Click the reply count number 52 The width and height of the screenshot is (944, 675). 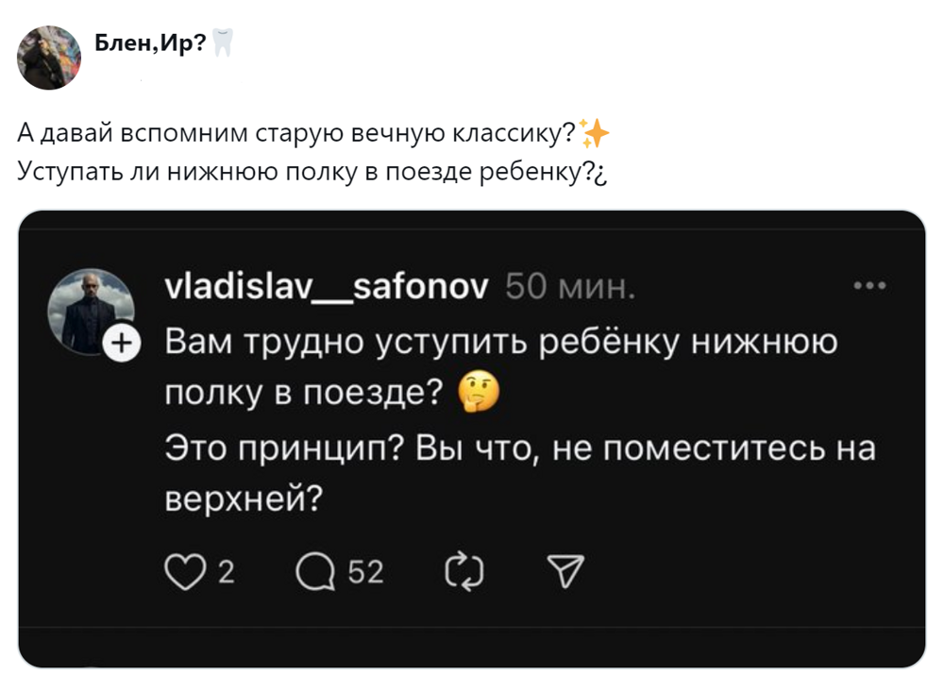click(x=366, y=571)
